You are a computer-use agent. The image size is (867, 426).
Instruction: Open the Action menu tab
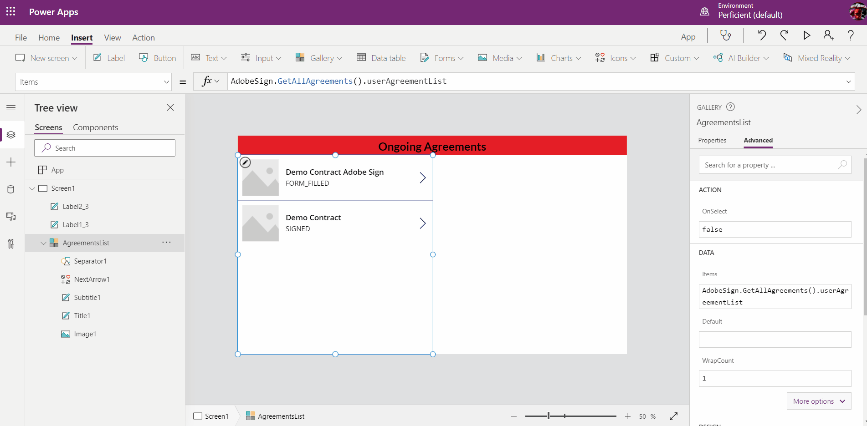pos(144,38)
